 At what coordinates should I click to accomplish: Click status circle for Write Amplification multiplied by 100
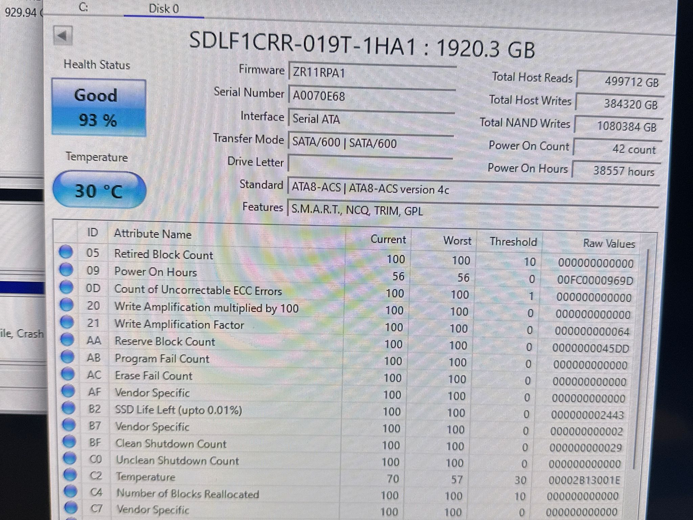[67, 305]
